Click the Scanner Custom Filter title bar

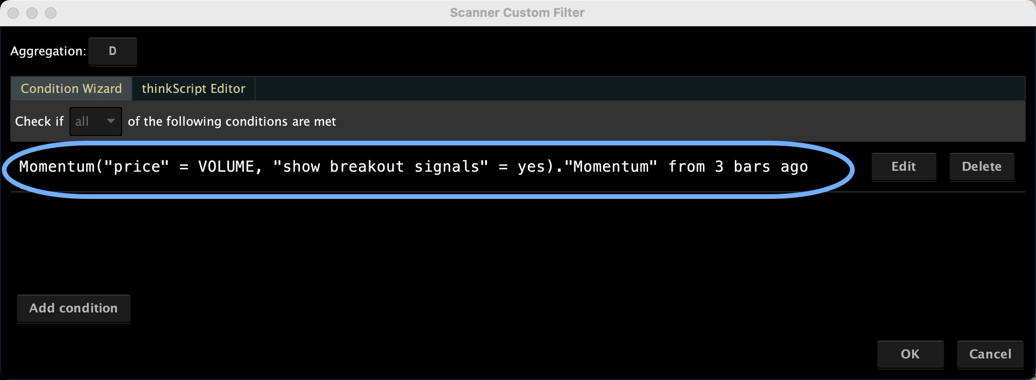tap(517, 13)
